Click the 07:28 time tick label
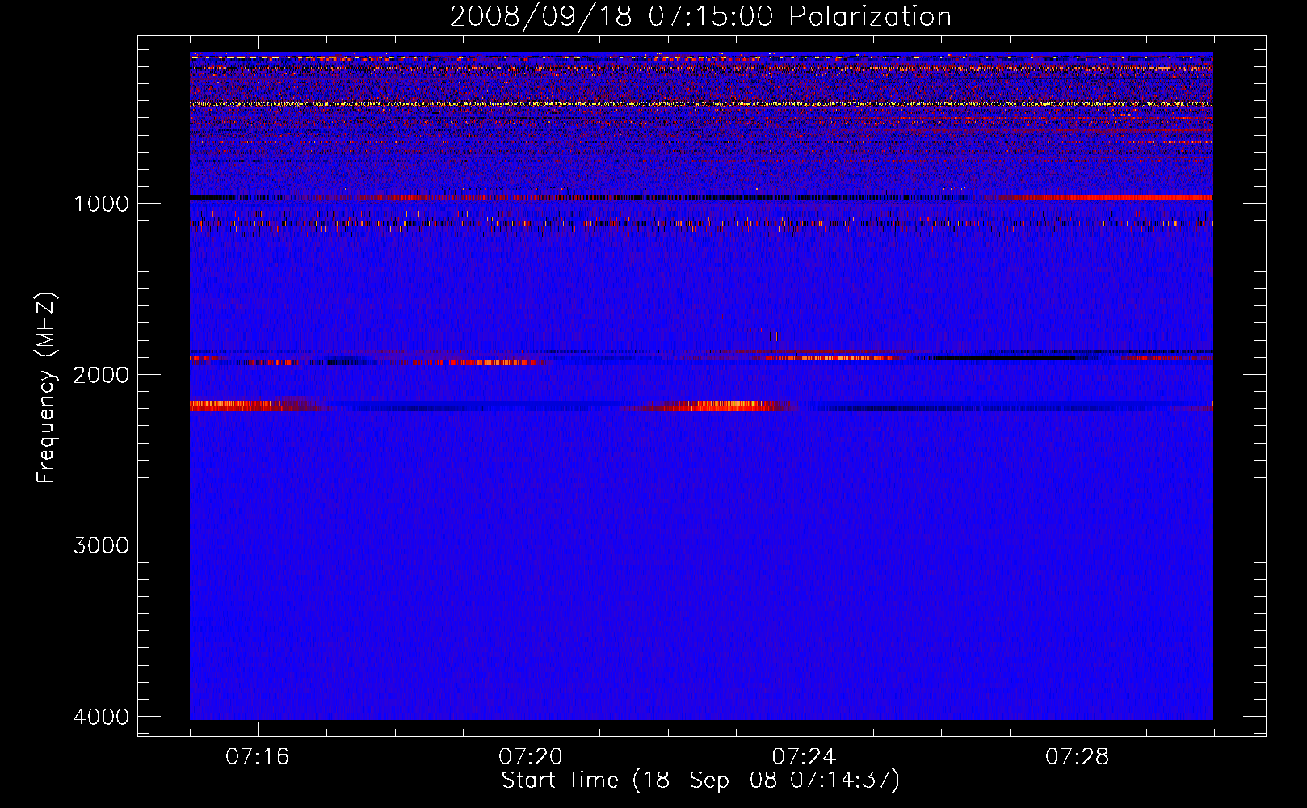The width and height of the screenshot is (1307, 808). [1077, 756]
